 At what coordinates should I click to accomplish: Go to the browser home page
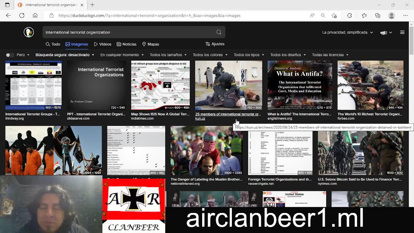pyautogui.click(x=35, y=16)
